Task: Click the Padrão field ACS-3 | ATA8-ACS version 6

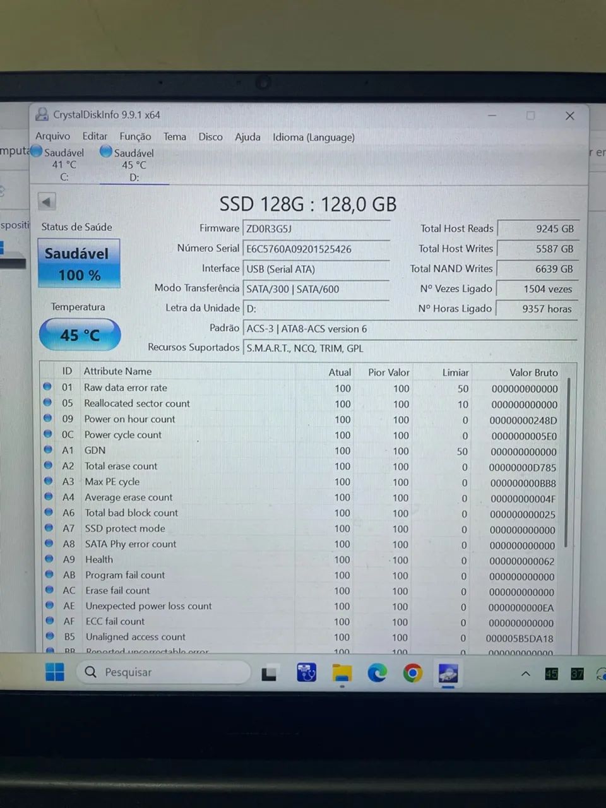Action: pyautogui.click(x=410, y=329)
